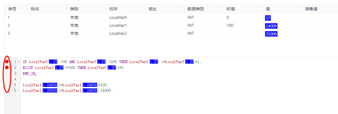
Task: Click line number 4 in the code gutter
Action: 15,79
